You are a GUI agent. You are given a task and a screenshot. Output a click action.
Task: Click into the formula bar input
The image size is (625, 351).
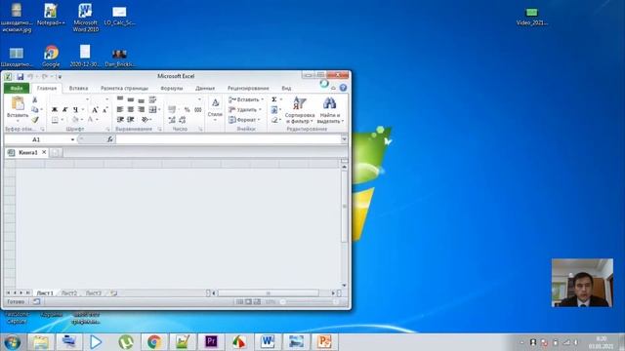coord(229,139)
